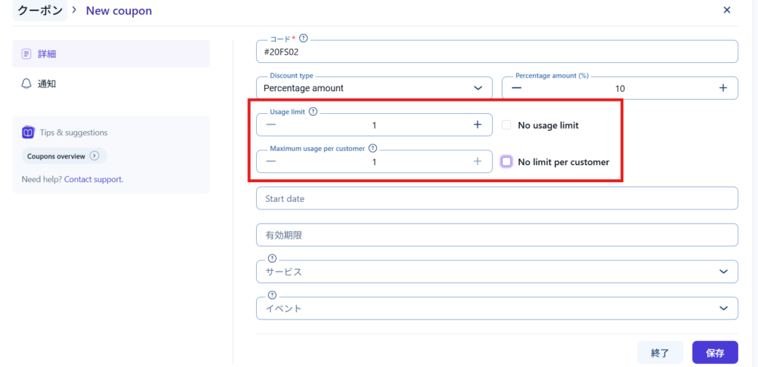Decrease Usage limit with minus icon
Viewport: 758px width, 367px height.
[272, 125]
